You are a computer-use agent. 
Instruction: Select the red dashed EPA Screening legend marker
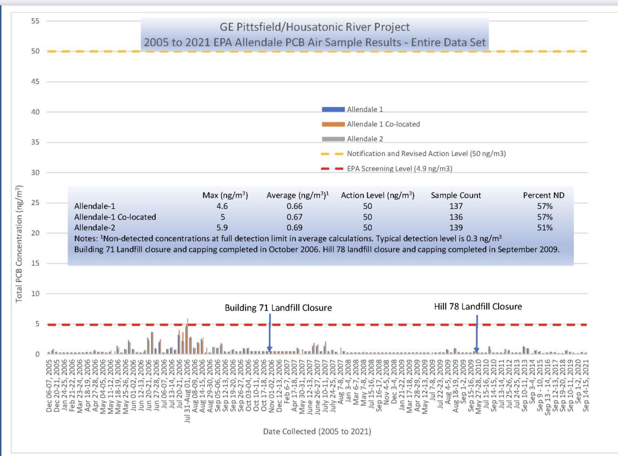332,169
